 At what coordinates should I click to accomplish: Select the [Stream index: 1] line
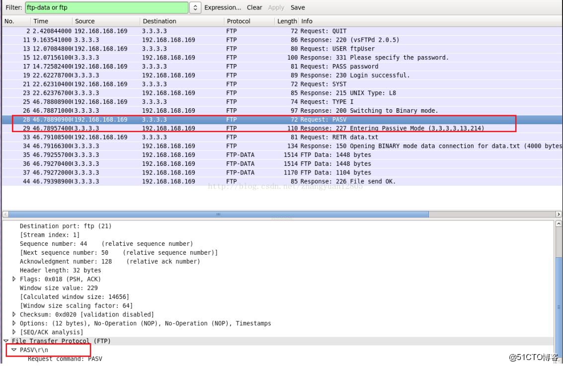pyautogui.click(x=50, y=235)
